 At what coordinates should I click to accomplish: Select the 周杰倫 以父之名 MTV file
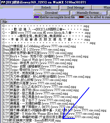click(x=39, y=87)
